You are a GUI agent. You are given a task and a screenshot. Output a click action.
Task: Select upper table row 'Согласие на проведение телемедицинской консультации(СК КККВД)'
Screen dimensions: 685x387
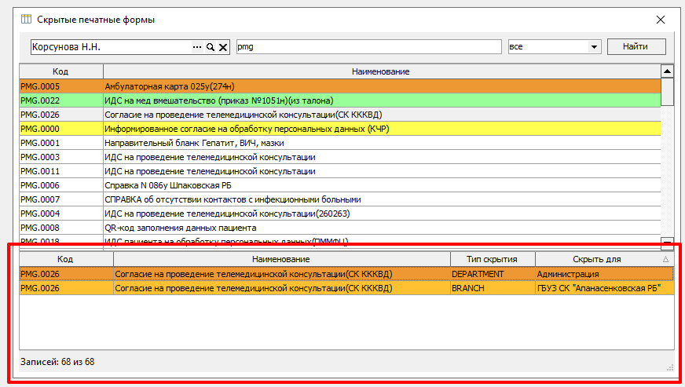[x=340, y=115]
